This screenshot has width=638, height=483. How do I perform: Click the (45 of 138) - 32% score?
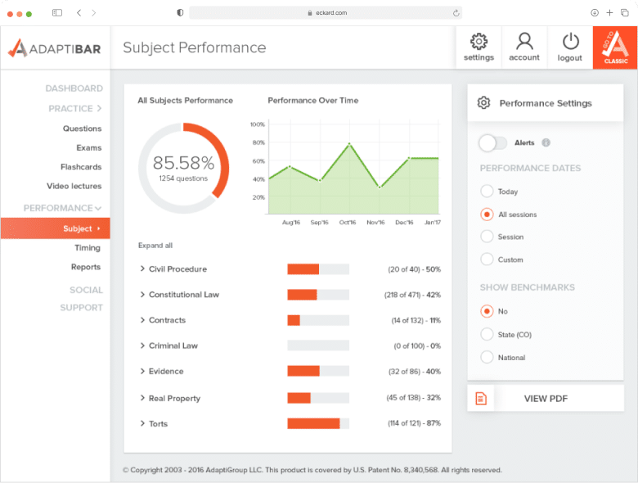tap(413, 398)
